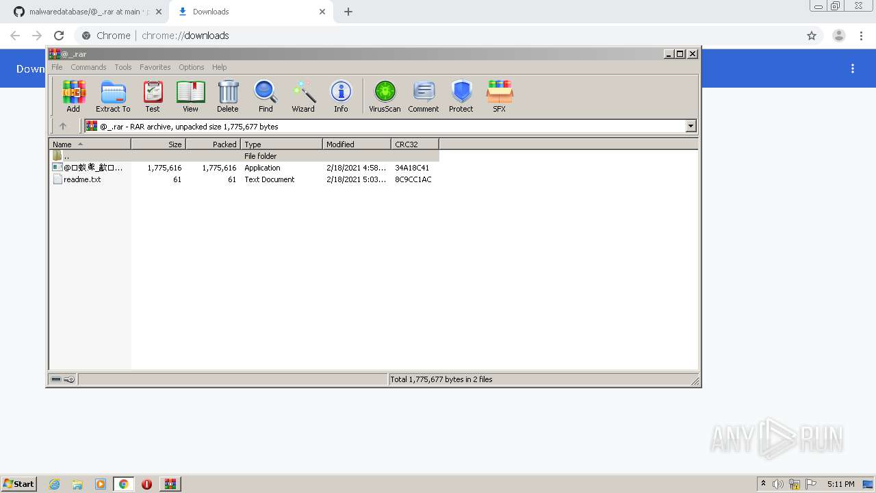This screenshot has height=493, width=876.
Task: Sort by the Modified column header
Action: (x=357, y=144)
